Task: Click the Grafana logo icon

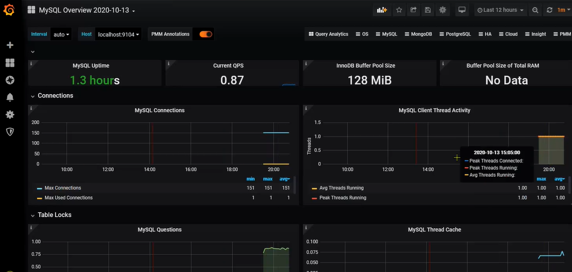Action: tap(10, 10)
